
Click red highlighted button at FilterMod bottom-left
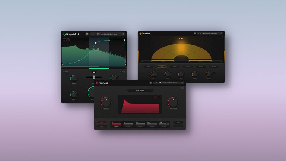pos(102,123)
